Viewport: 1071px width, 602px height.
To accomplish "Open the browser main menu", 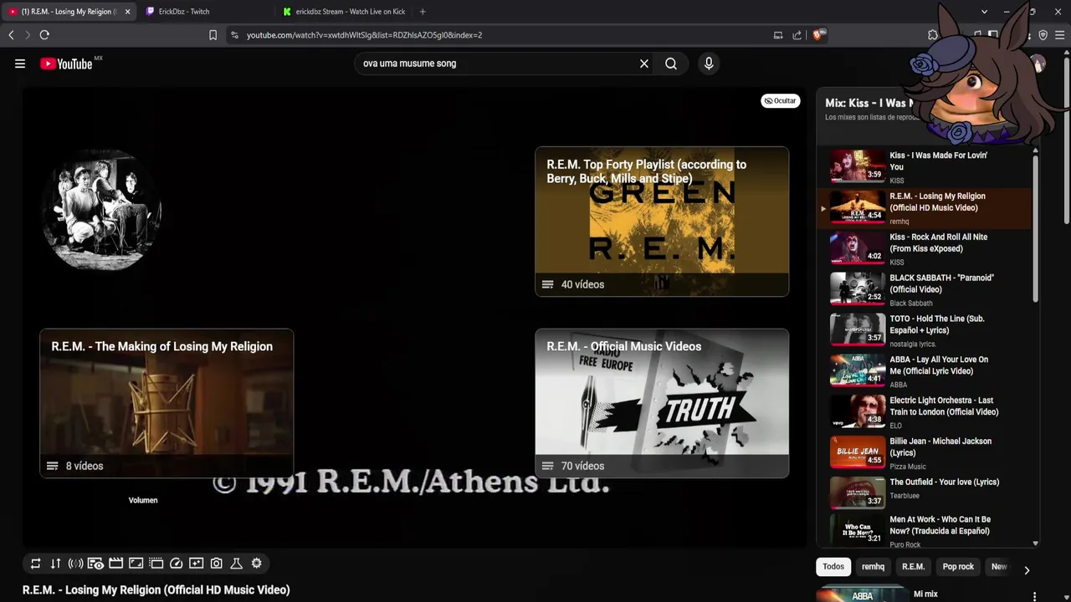I will pyautogui.click(x=1060, y=35).
